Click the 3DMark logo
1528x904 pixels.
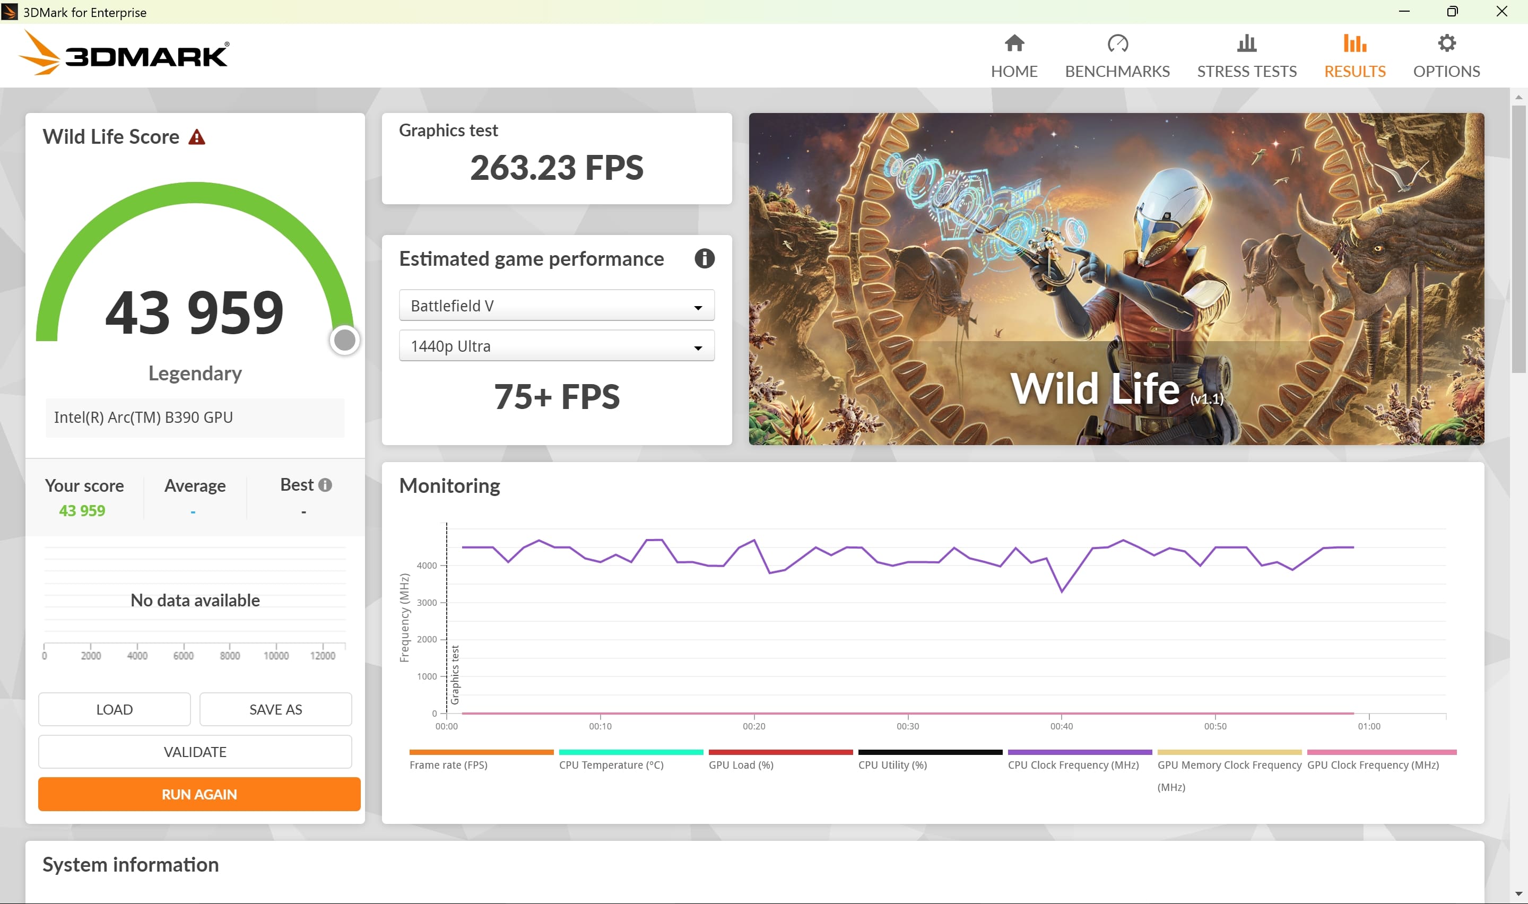125,54
